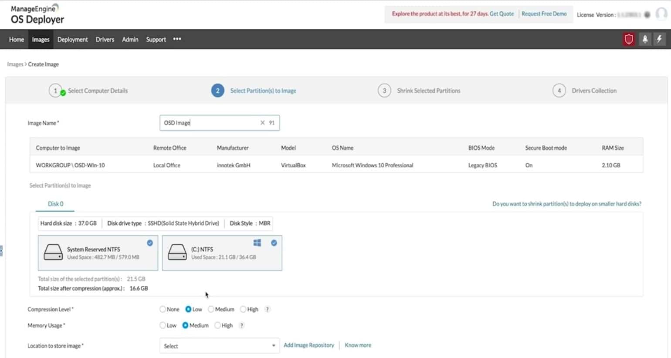The height and width of the screenshot is (358, 671).
Task: Set Compression Level to None
Action: coord(163,309)
